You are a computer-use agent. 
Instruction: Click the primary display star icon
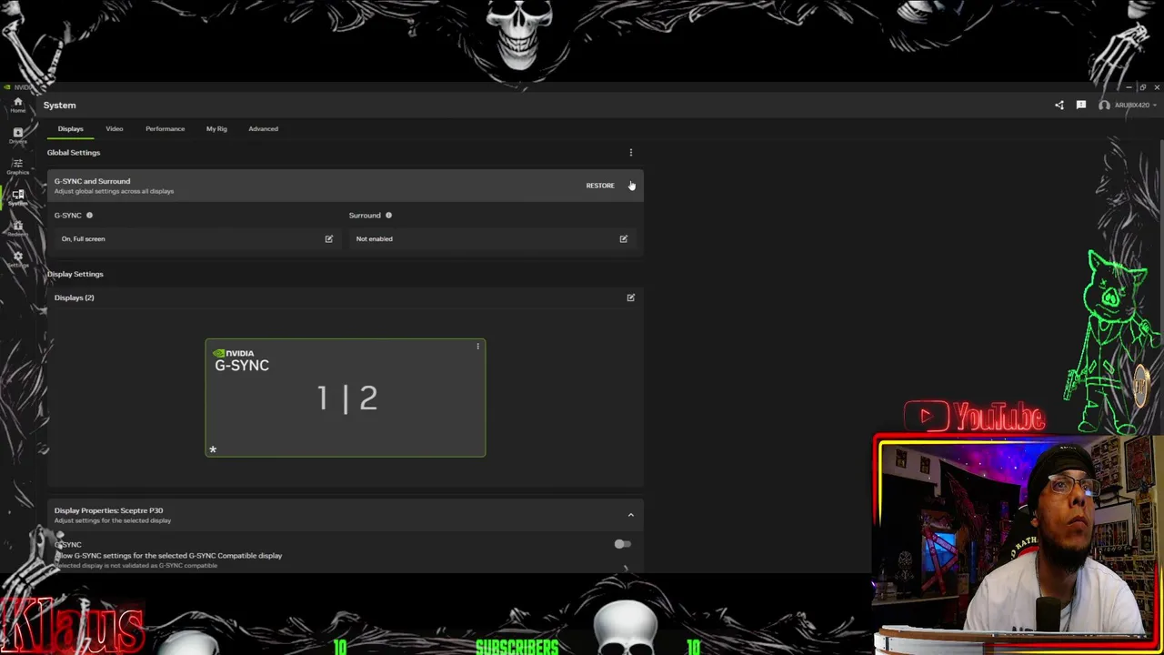tap(213, 449)
